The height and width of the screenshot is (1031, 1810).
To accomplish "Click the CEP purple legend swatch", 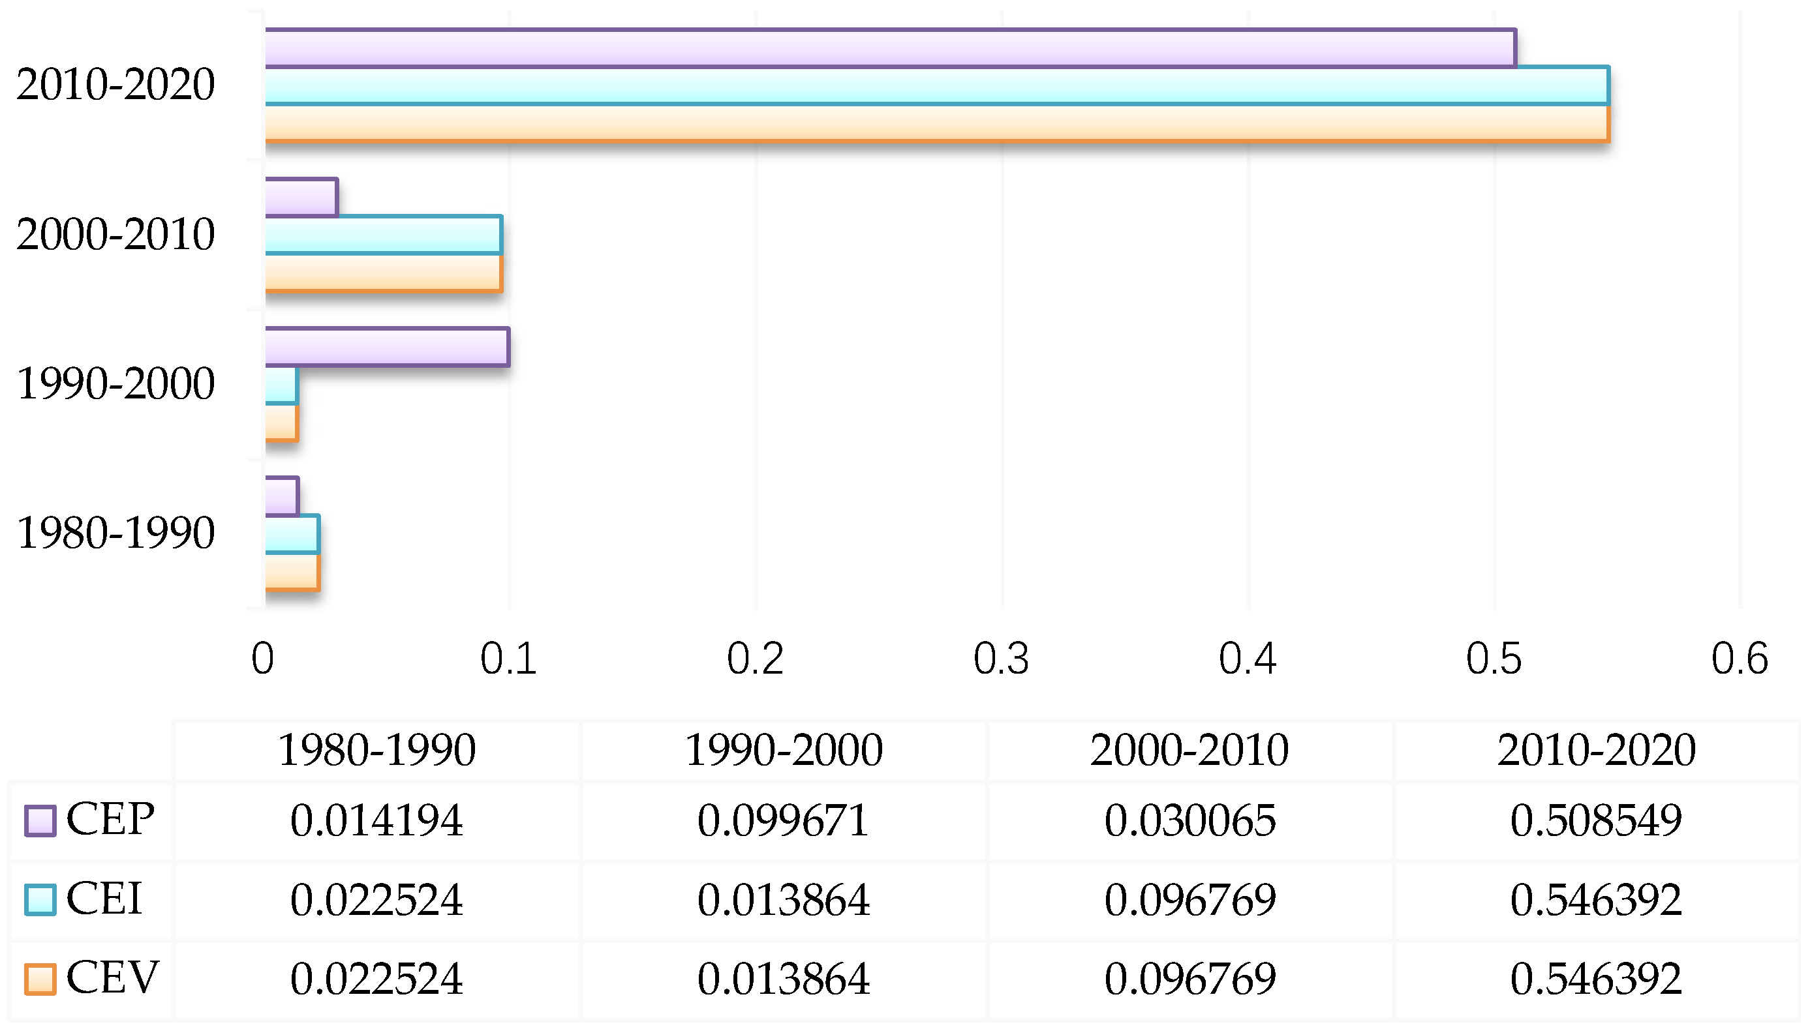I will [40, 822].
